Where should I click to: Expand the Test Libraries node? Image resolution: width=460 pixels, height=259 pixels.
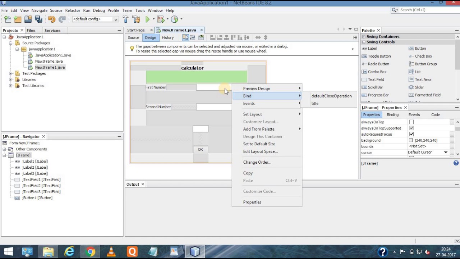pyautogui.click(x=11, y=86)
